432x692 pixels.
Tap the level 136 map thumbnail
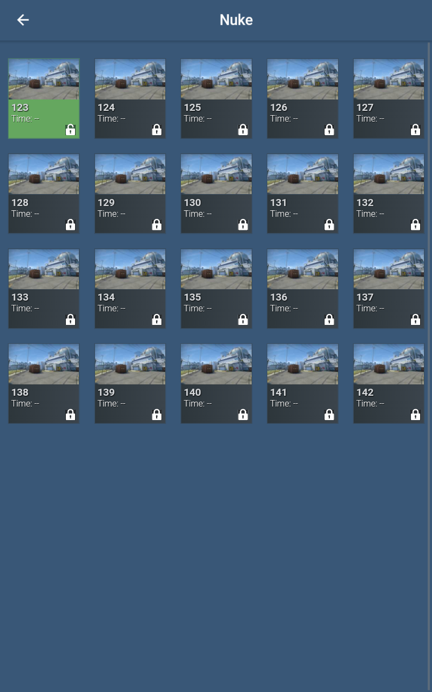pyautogui.click(x=302, y=269)
